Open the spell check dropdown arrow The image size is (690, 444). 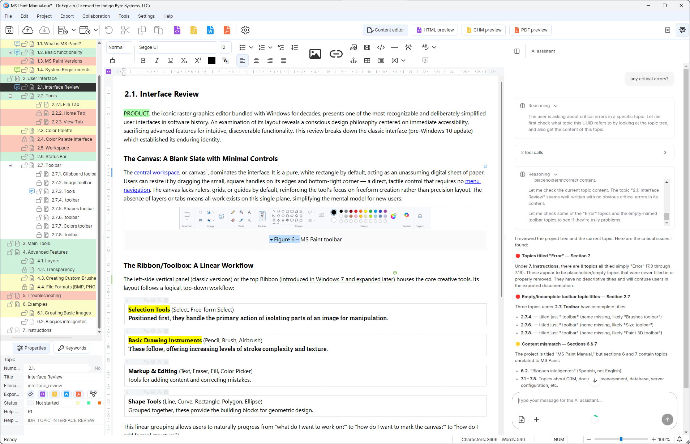pos(434,47)
